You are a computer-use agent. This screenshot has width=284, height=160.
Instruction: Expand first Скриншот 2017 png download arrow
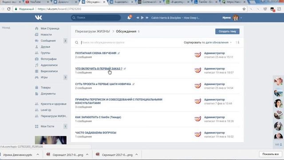pos(87,155)
